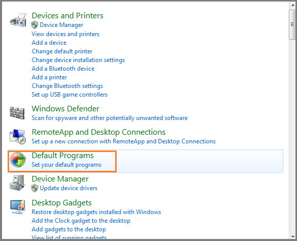Screen dimensions: 297x241
Task: Open Scan for spyware link
Action: pyautogui.click(x=110, y=118)
